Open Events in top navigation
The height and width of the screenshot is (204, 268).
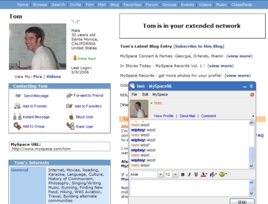tap(187, 4)
